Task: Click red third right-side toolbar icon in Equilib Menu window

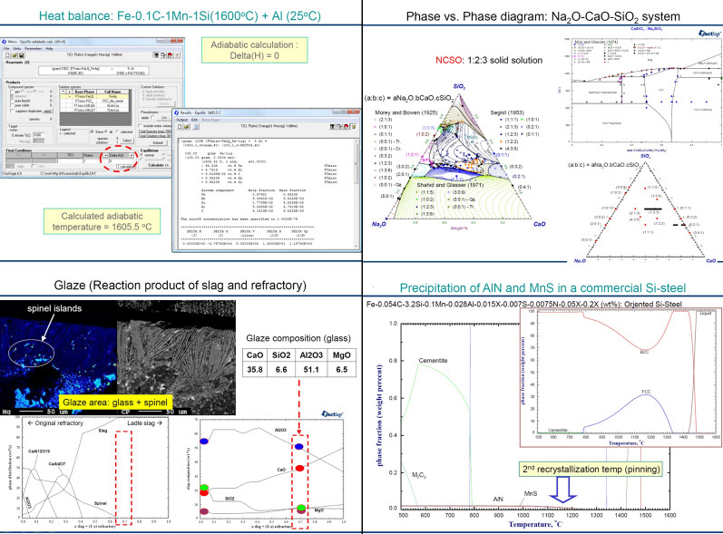Action: pyautogui.click(x=171, y=54)
